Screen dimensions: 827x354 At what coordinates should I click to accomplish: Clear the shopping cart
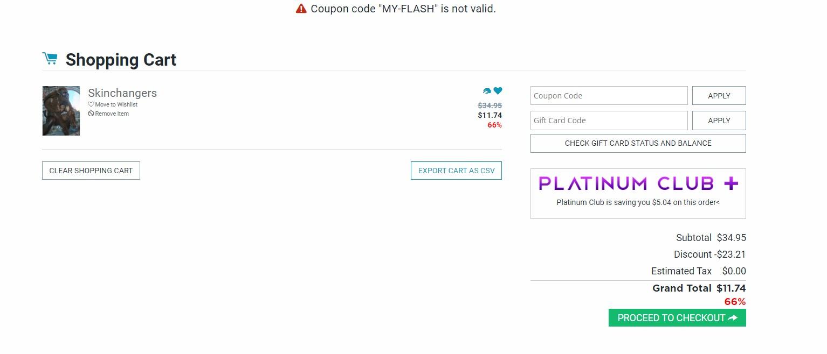91,171
